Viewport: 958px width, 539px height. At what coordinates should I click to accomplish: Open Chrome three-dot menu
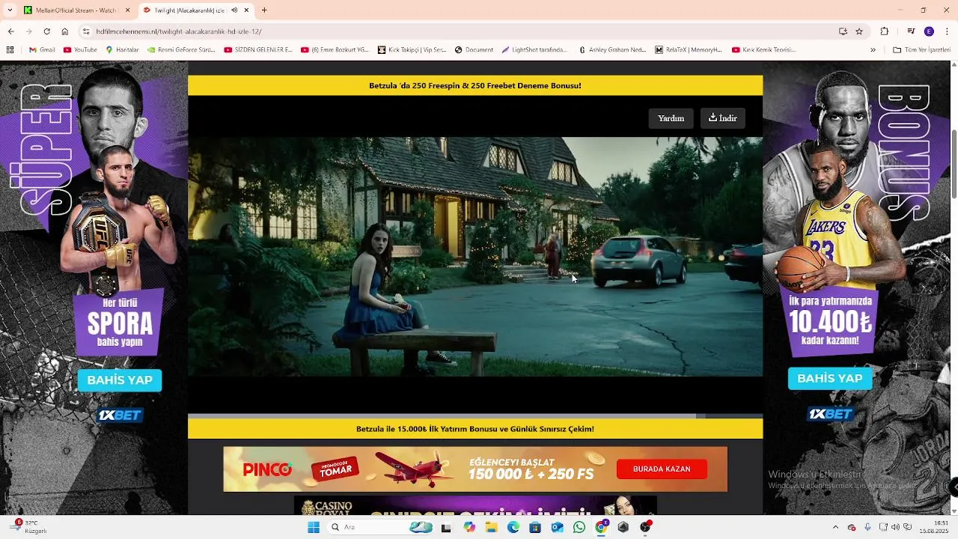(946, 31)
